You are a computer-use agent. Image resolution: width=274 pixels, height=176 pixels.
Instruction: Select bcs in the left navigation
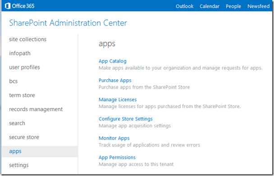tap(13, 81)
